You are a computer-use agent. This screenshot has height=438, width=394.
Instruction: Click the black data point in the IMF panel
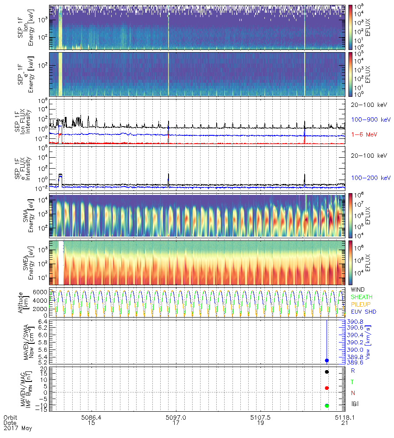click(x=327, y=372)
